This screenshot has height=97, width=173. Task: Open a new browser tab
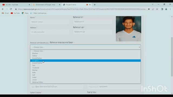point(95,5)
